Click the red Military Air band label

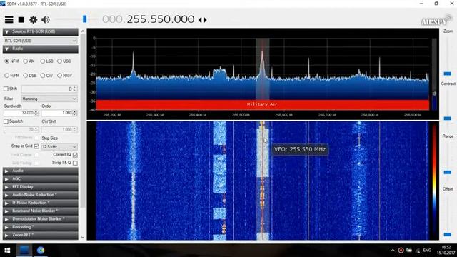coord(262,105)
